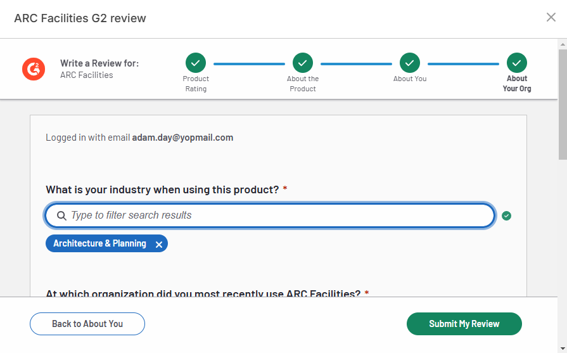
Task: Click the Architecture & Planning chip label
Action: pyautogui.click(x=99, y=243)
